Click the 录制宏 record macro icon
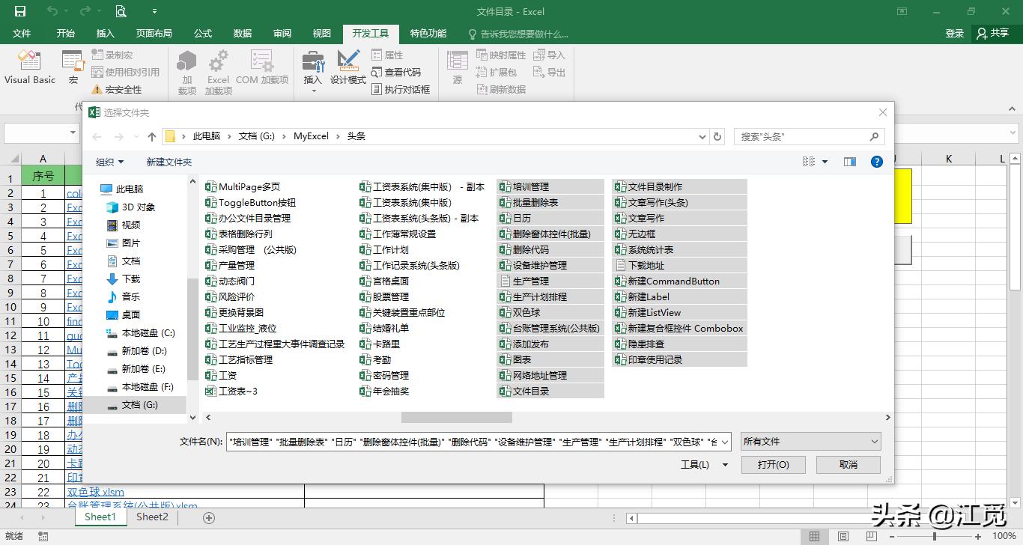The image size is (1023, 545). pos(98,55)
